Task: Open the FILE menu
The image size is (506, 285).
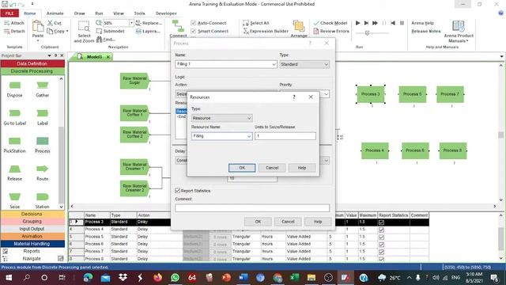Action: (9, 13)
